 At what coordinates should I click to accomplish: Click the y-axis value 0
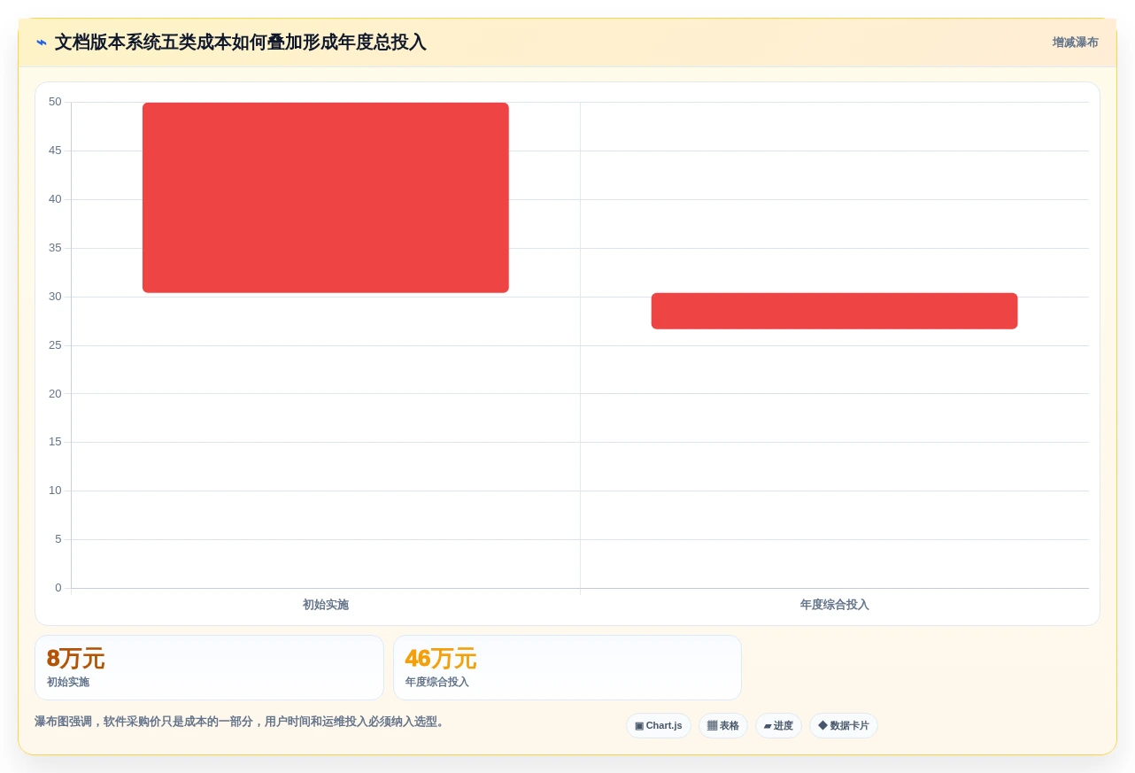(58, 588)
